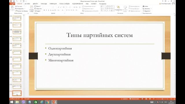
Task: Click the user account name at top right
Action: [166, 4]
